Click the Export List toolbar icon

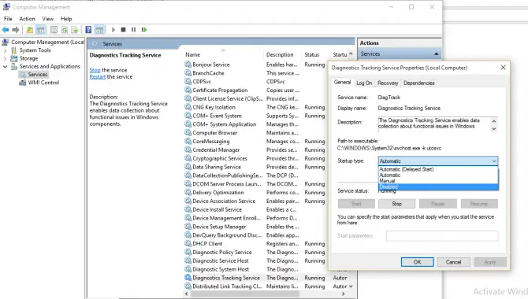click(74, 30)
